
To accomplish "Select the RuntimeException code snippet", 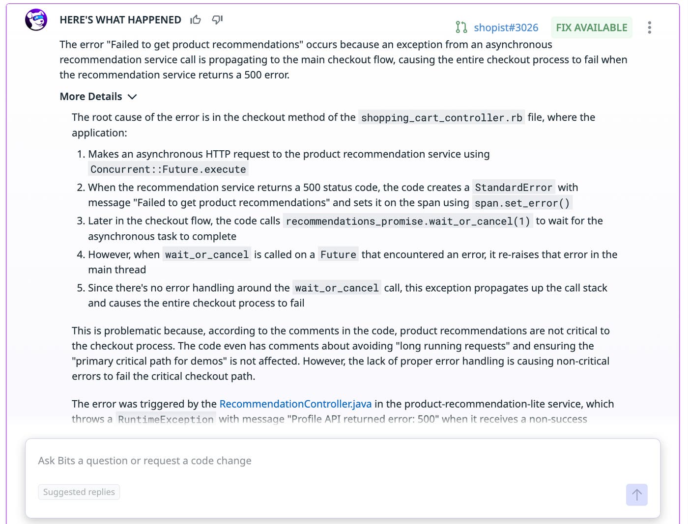I will tap(166, 419).
